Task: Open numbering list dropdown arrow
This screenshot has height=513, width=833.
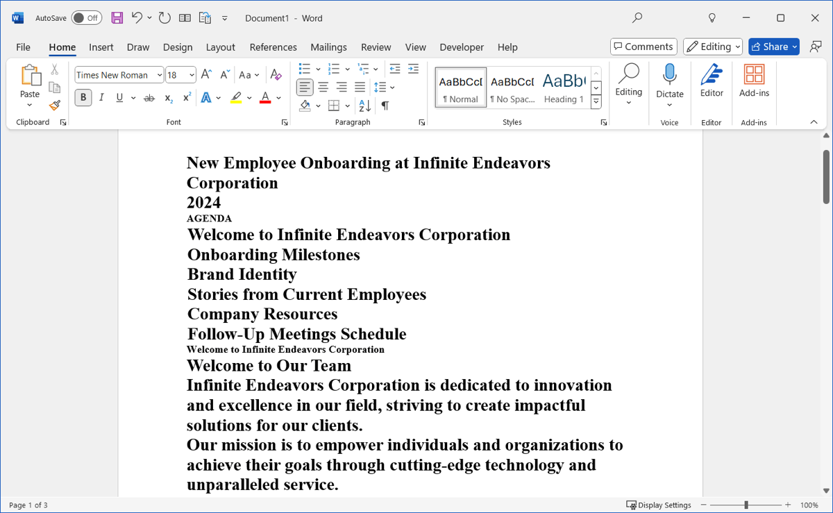Action: click(x=347, y=69)
